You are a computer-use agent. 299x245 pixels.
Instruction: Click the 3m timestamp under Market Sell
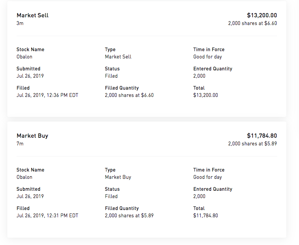tap(20, 23)
